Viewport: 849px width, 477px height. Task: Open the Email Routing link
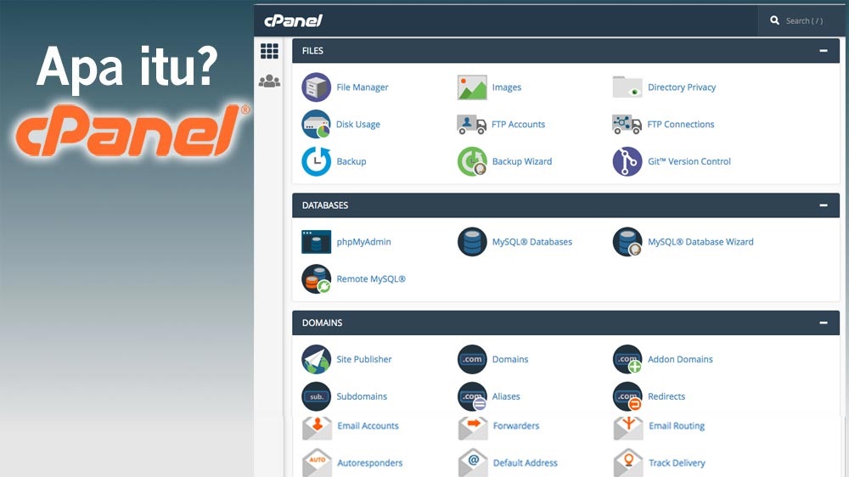pyautogui.click(x=677, y=425)
